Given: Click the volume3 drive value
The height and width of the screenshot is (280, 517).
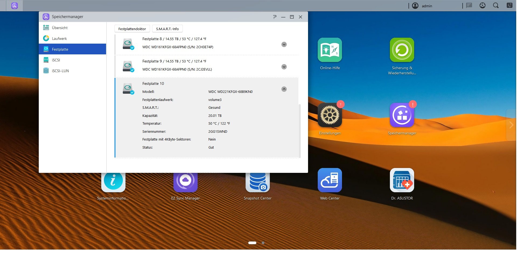Looking at the screenshot, I should [215, 100].
